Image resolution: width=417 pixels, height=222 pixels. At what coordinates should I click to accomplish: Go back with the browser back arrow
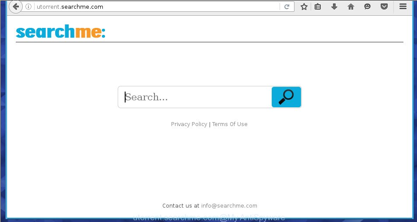(16, 7)
